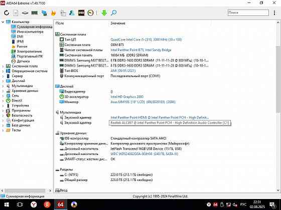Click the Конфигурация tree item
Image resolution: width=281 pixels, height=210 pixels.
pos(20,120)
